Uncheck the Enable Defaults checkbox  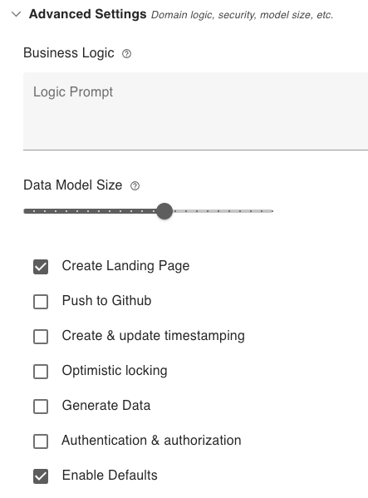click(x=41, y=476)
